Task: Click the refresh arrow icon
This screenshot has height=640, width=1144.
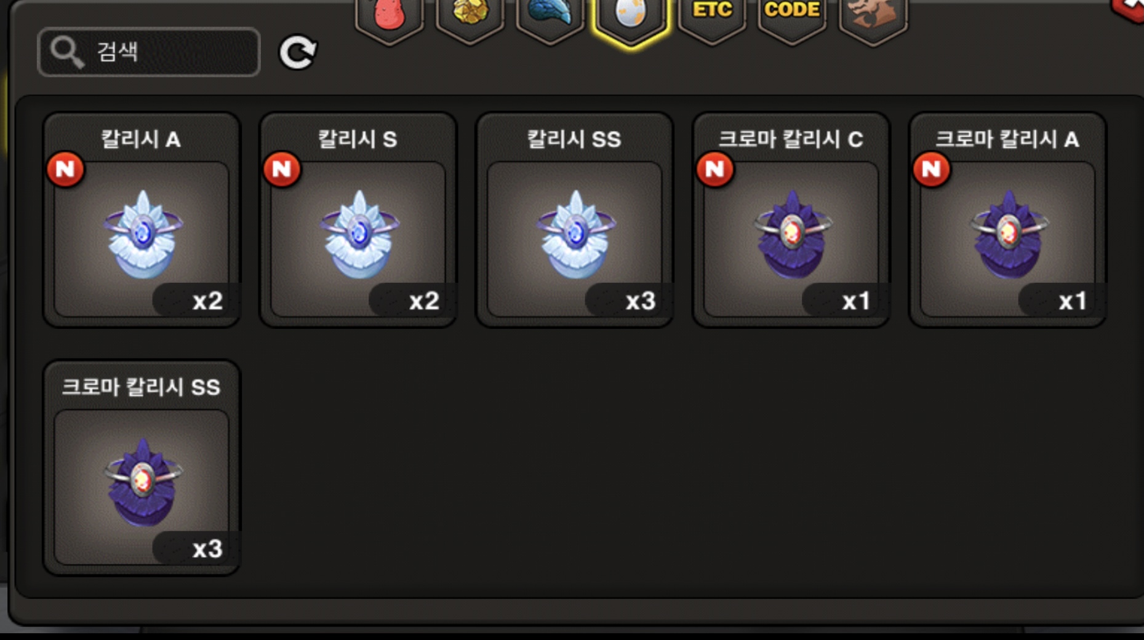Action: coord(298,52)
